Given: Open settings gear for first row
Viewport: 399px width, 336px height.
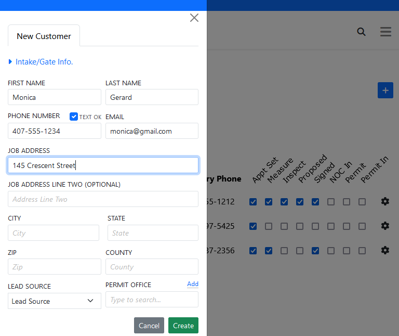Looking at the screenshot, I should coord(385,201).
